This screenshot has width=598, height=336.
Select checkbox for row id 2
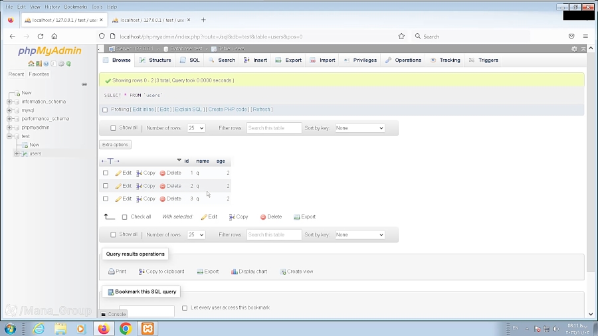pyautogui.click(x=106, y=186)
